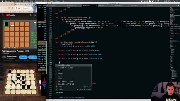Choose name from the autocomplete list

point(73,73)
